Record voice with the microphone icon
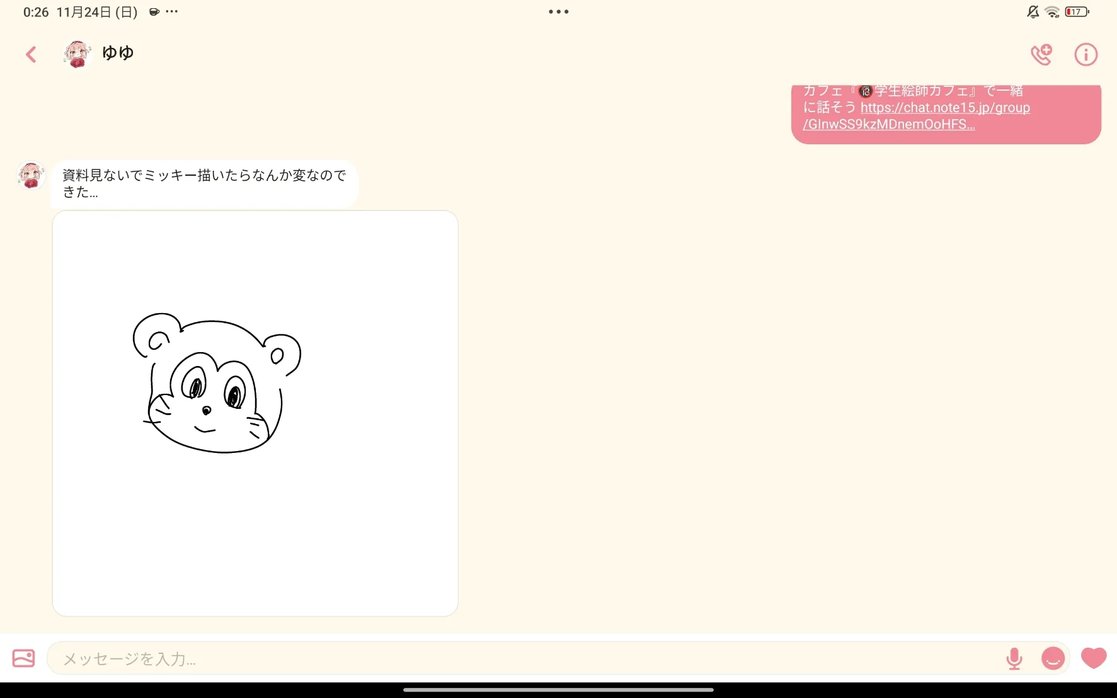The height and width of the screenshot is (698, 1117). 1014,659
